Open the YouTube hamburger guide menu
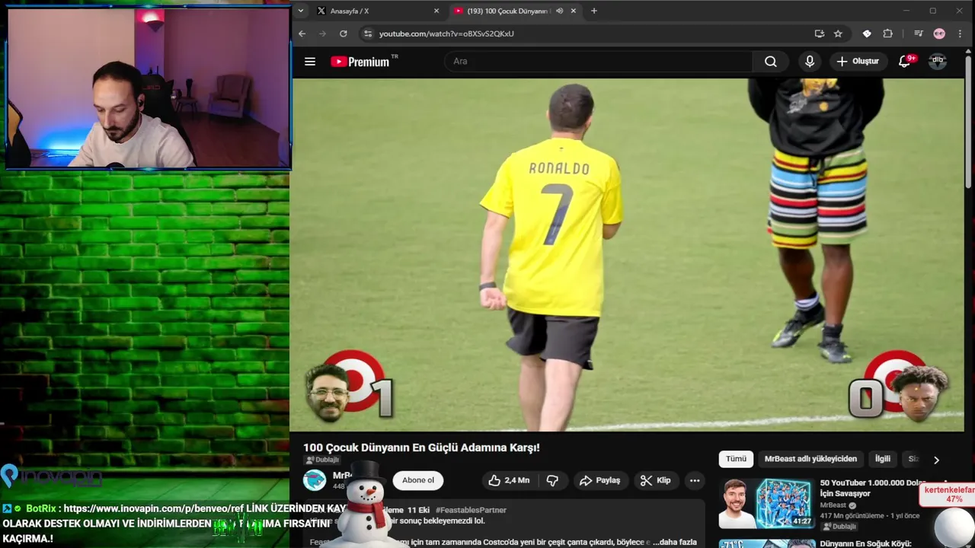Screen dimensions: 975x548 tap(310, 62)
